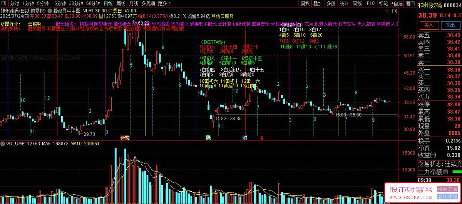Click the 复权 toolbar button

pos(305,3)
